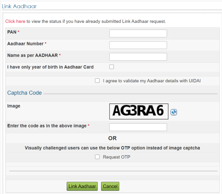Select the captcha code entry field

(138, 127)
